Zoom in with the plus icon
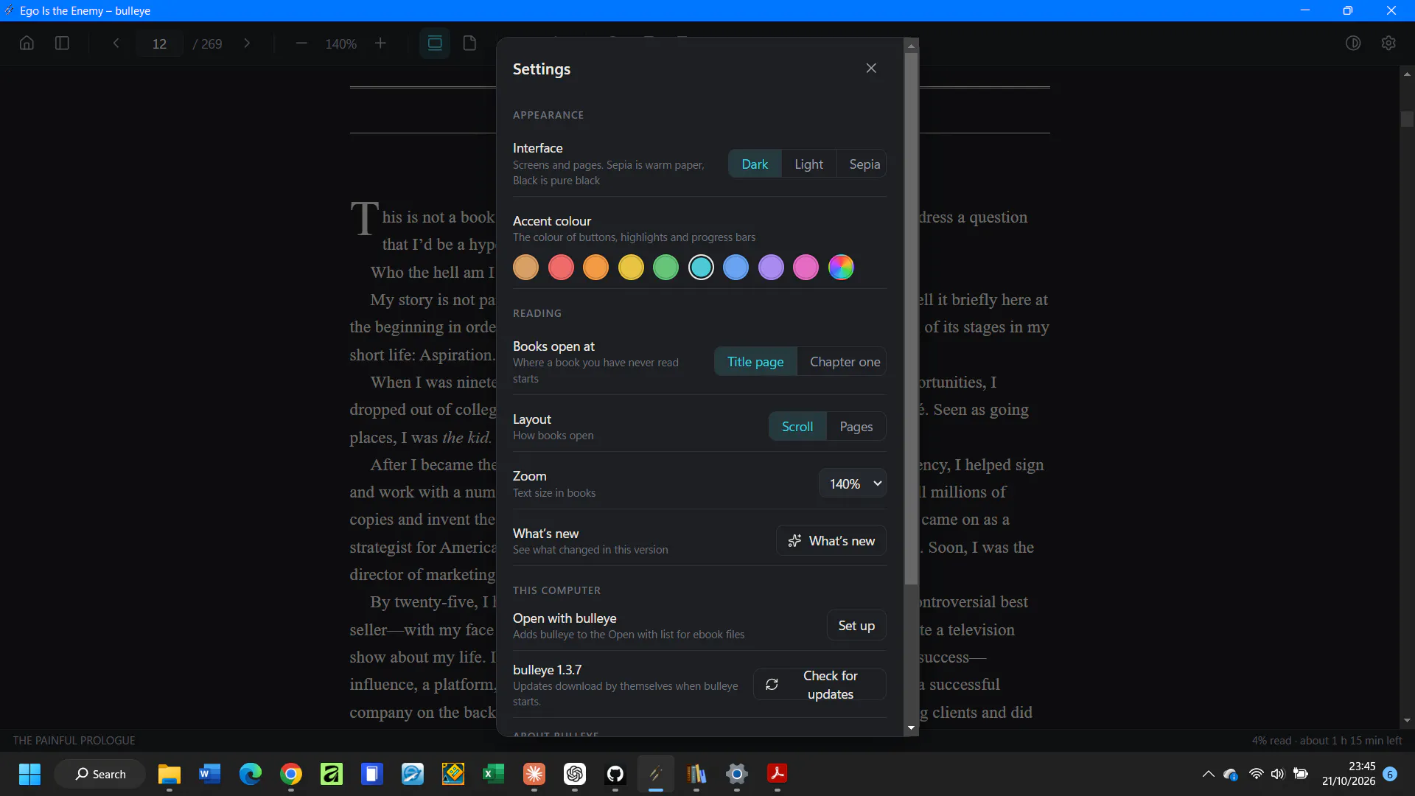The height and width of the screenshot is (796, 1415). click(x=380, y=43)
